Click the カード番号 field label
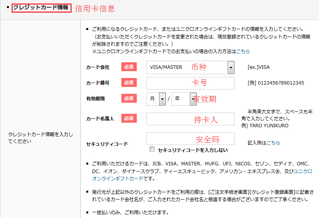 tap(98, 83)
